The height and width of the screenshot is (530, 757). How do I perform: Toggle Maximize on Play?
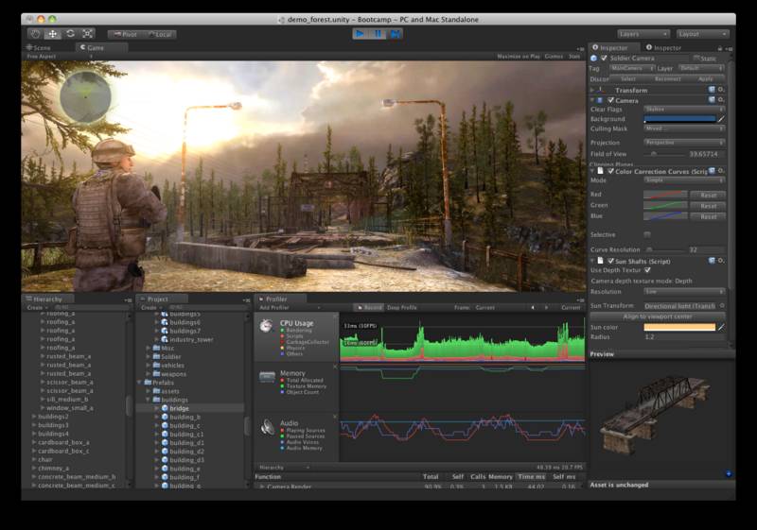[519, 57]
